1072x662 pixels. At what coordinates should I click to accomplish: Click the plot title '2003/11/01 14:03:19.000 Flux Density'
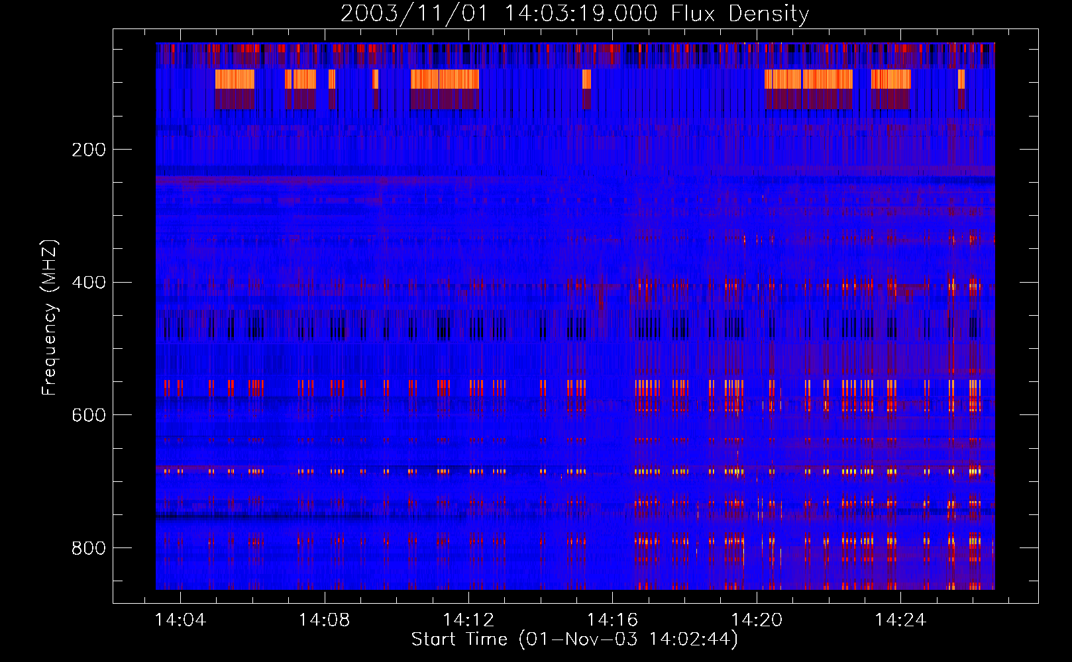(x=574, y=14)
